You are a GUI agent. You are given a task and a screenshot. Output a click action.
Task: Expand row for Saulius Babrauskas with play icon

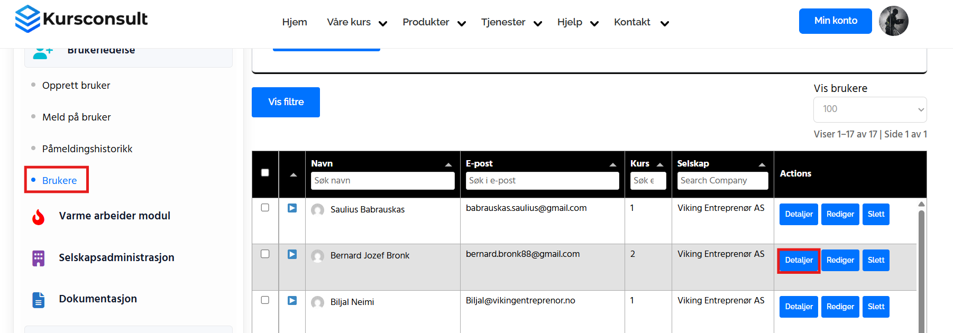[x=292, y=208]
